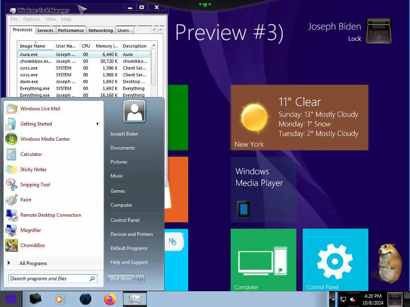The image size is (410, 307).
Task: Switch to the Networking tab
Action: (x=100, y=30)
